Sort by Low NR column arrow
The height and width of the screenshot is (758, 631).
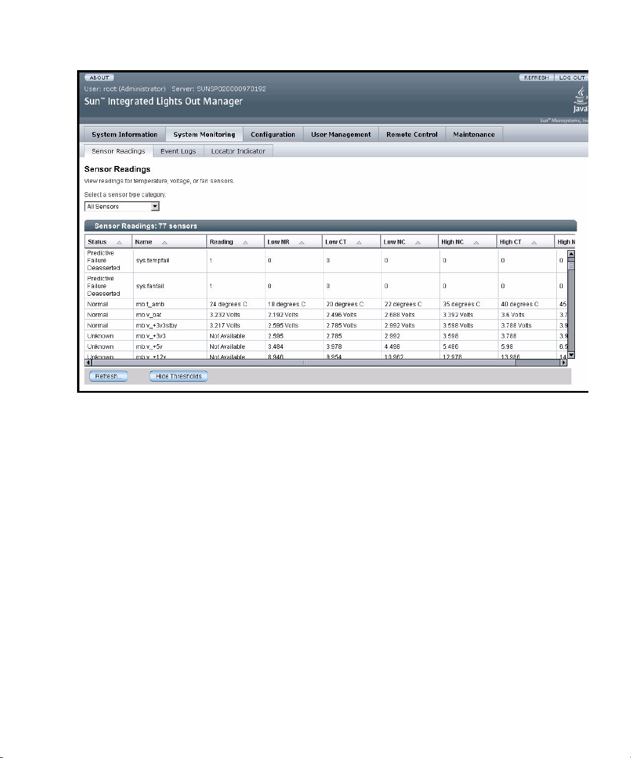[302, 243]
